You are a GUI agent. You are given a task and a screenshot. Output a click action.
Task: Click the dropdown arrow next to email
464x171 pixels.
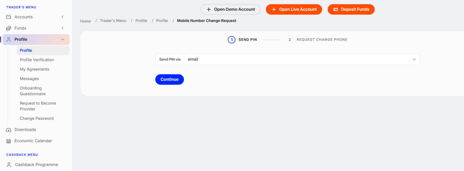coord(414,59)
